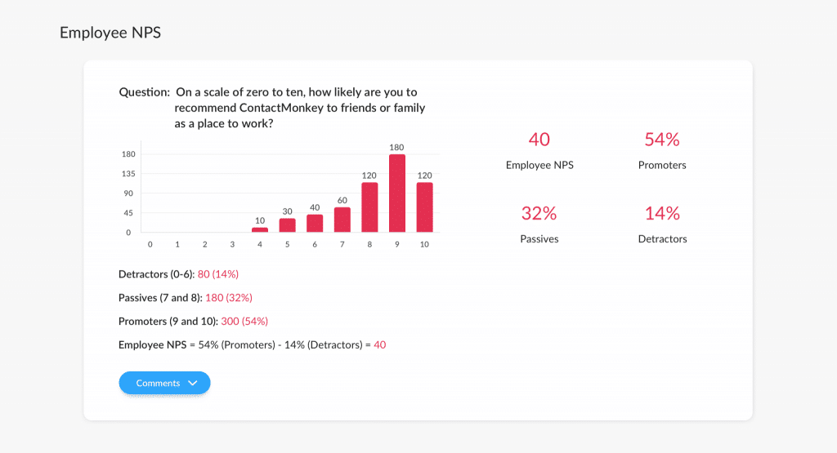Screen dimensions: 837x453
Task: Click the survey question text
Action: 299,108
